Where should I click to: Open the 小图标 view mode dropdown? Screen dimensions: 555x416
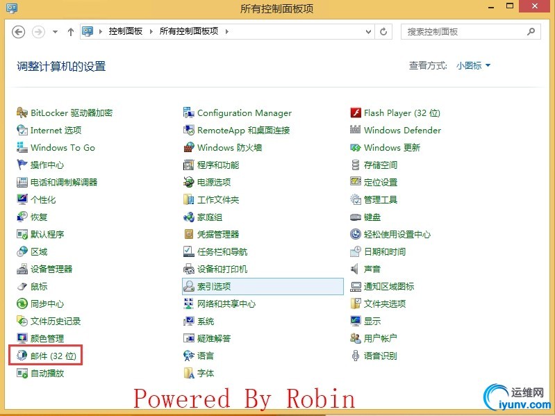473,65
